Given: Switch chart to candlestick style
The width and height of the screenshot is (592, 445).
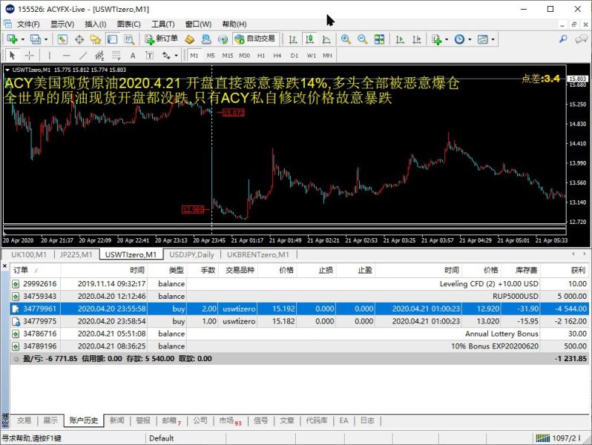Looking at the screenshot, I should (309, 39).
